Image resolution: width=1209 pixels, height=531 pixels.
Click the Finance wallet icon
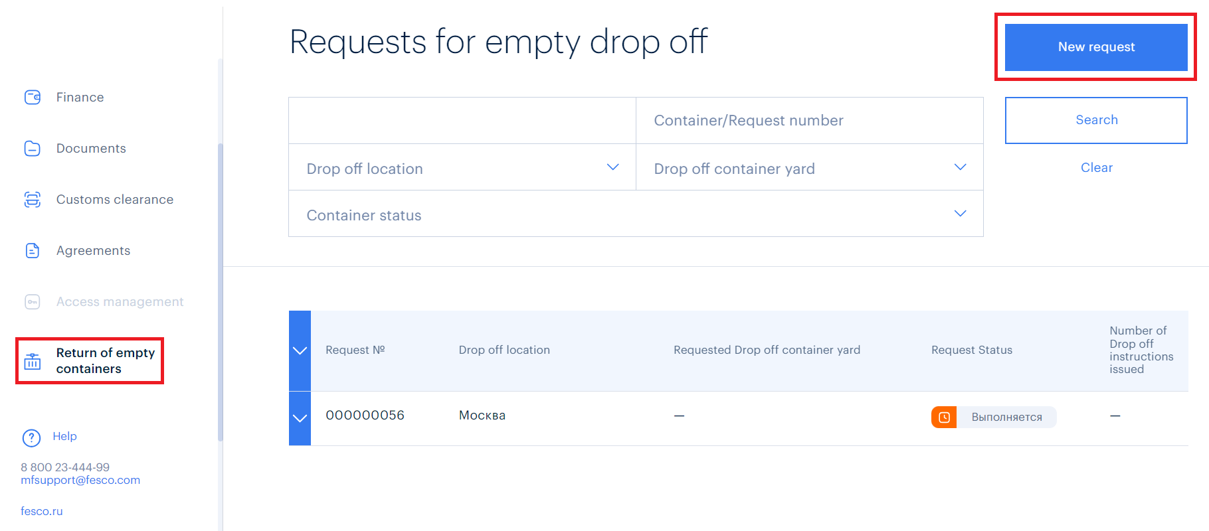(x=33, y=98)
